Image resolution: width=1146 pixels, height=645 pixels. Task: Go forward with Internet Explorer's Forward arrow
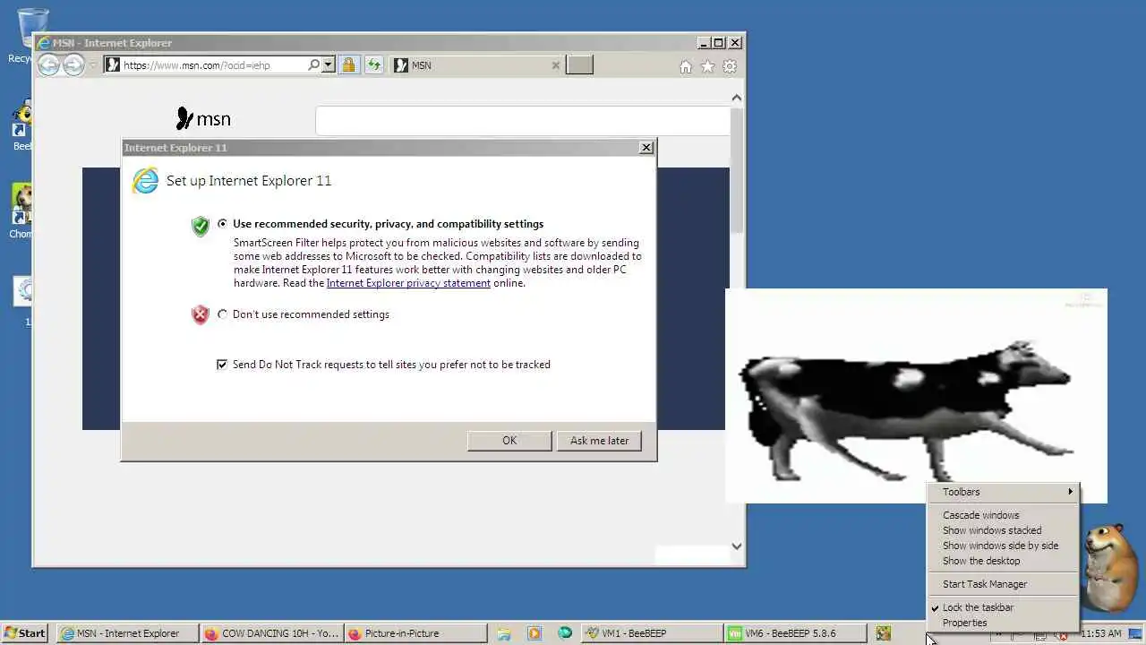[x=73, y=64]
